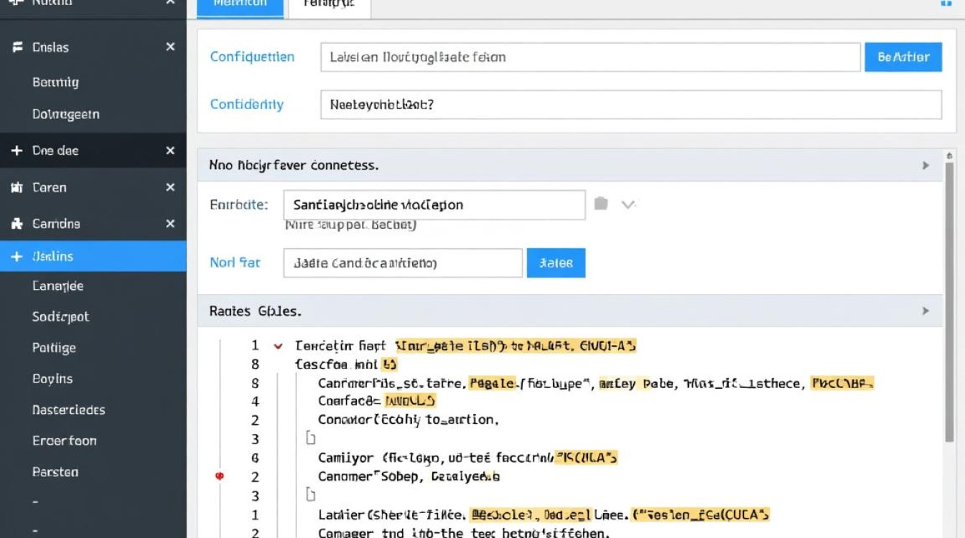Click the Caren sidebar icon
Image resolution: width=965 pixels, height=538 pixels.
17,188
